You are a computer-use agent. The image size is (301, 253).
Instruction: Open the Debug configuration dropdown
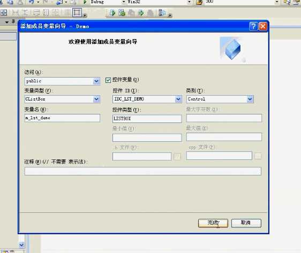click(124, 2)
